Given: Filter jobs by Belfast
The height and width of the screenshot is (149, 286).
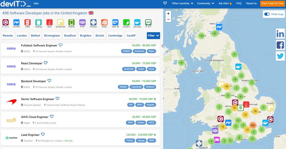Looking at the screenshot, I should 35,36.
